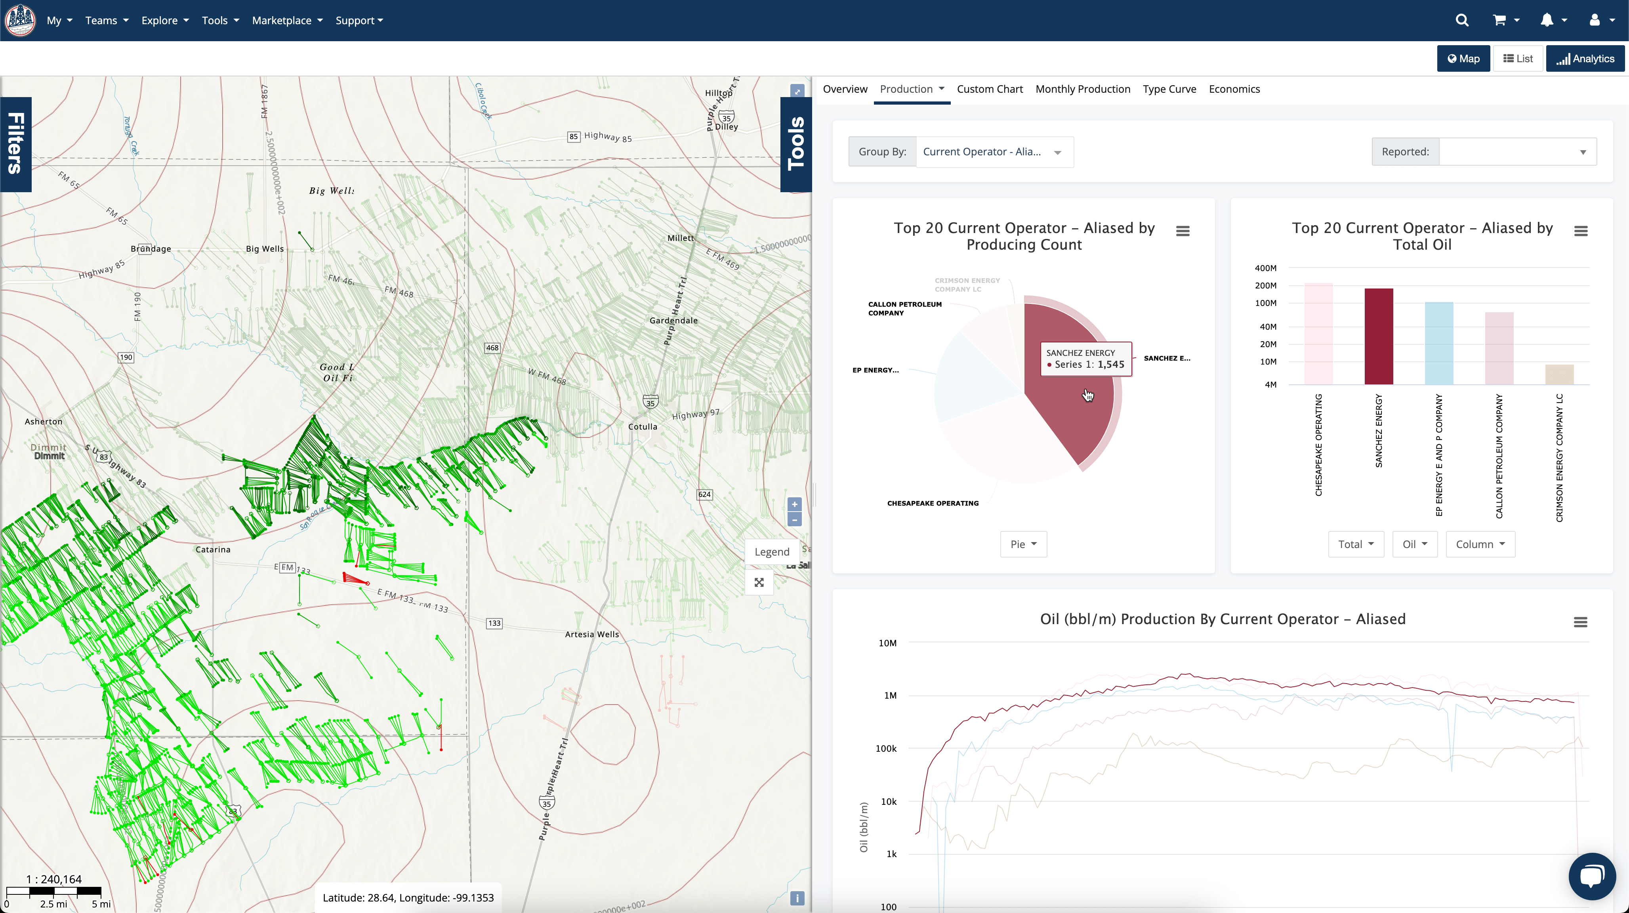The image size is (1629, 913).
Task: Show the map Legend
Action: (771, 551)
